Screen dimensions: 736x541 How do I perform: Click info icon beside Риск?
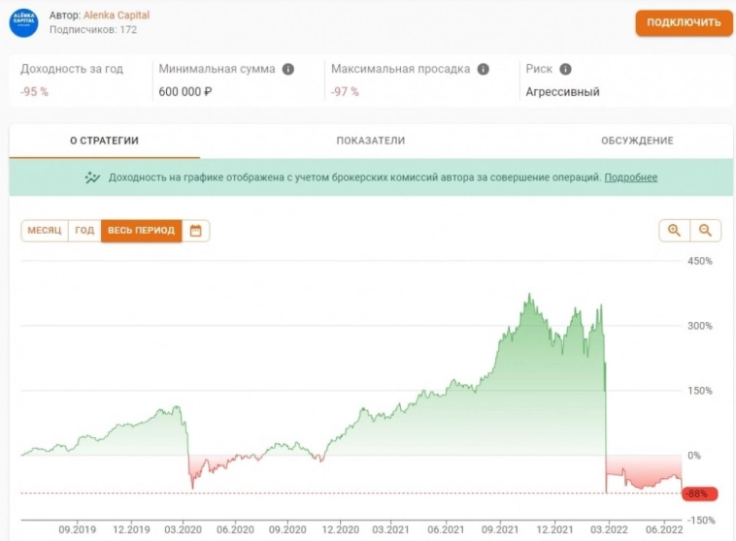[x=566, y=70]
